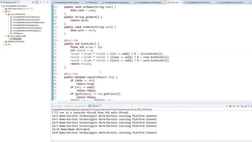Toggle console scroll lock icon
This screenshot has height=142, width=252.
pos(245,106)
